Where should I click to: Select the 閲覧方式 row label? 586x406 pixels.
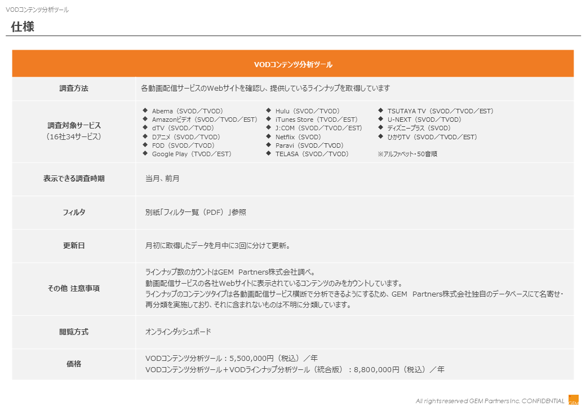74,332
